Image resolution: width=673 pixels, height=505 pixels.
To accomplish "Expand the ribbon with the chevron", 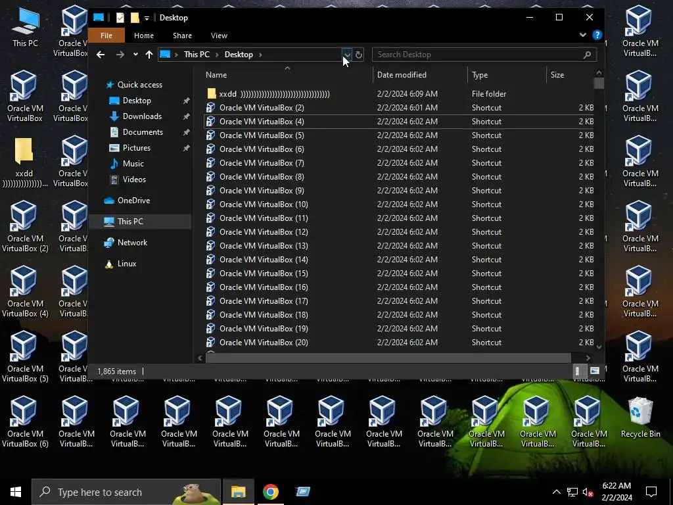I will 582,36.
